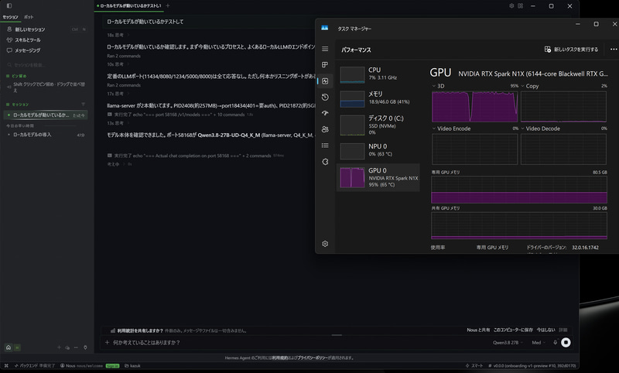Open the Users icon in Task Manager sidebar
The width and height of the screenshot is (619, 373).
click(x=325, y=129)
